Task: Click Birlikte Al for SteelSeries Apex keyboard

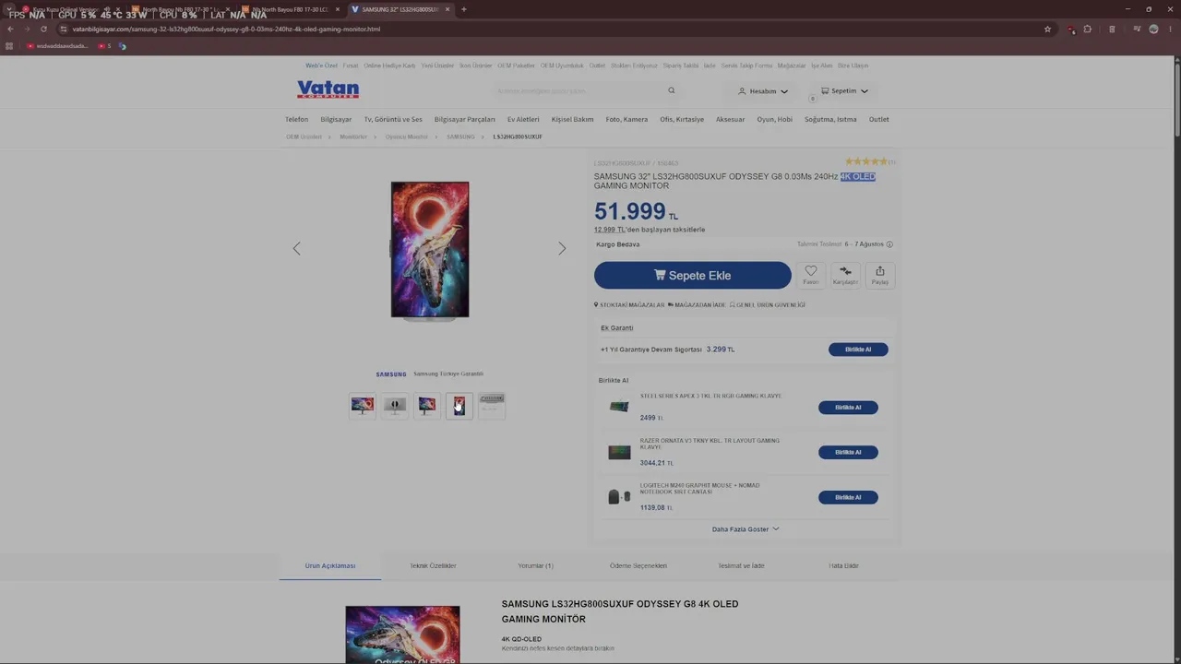Action: click(x=848, y=408)
